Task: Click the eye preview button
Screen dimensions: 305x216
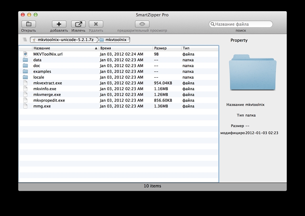Action: 142,24
